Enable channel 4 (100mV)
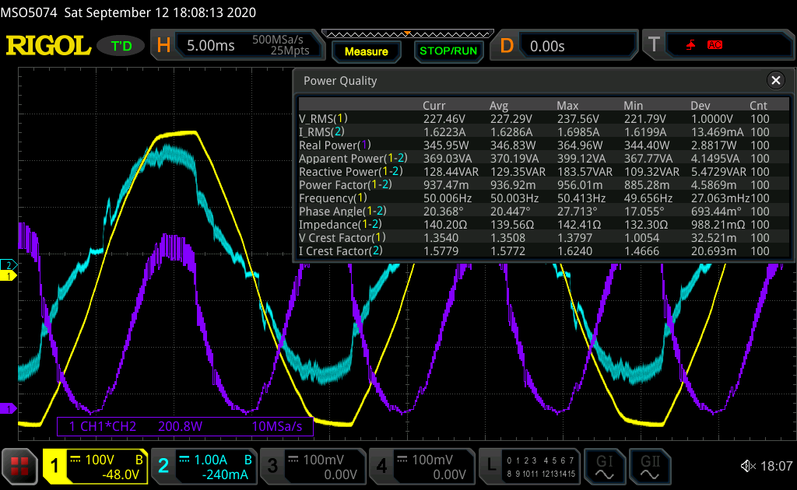The height and width of the screenshot is (490, 797). pyautogui.click(x=420, y=467)
